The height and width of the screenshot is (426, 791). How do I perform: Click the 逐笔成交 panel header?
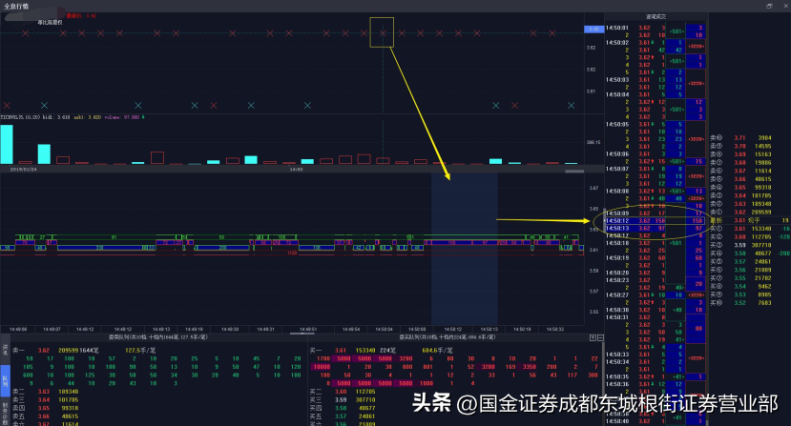pyautogui.click(x=656, y=16)
